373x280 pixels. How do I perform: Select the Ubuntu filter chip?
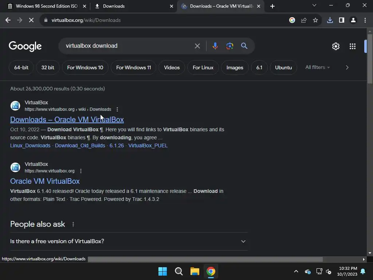pos(283,67)
